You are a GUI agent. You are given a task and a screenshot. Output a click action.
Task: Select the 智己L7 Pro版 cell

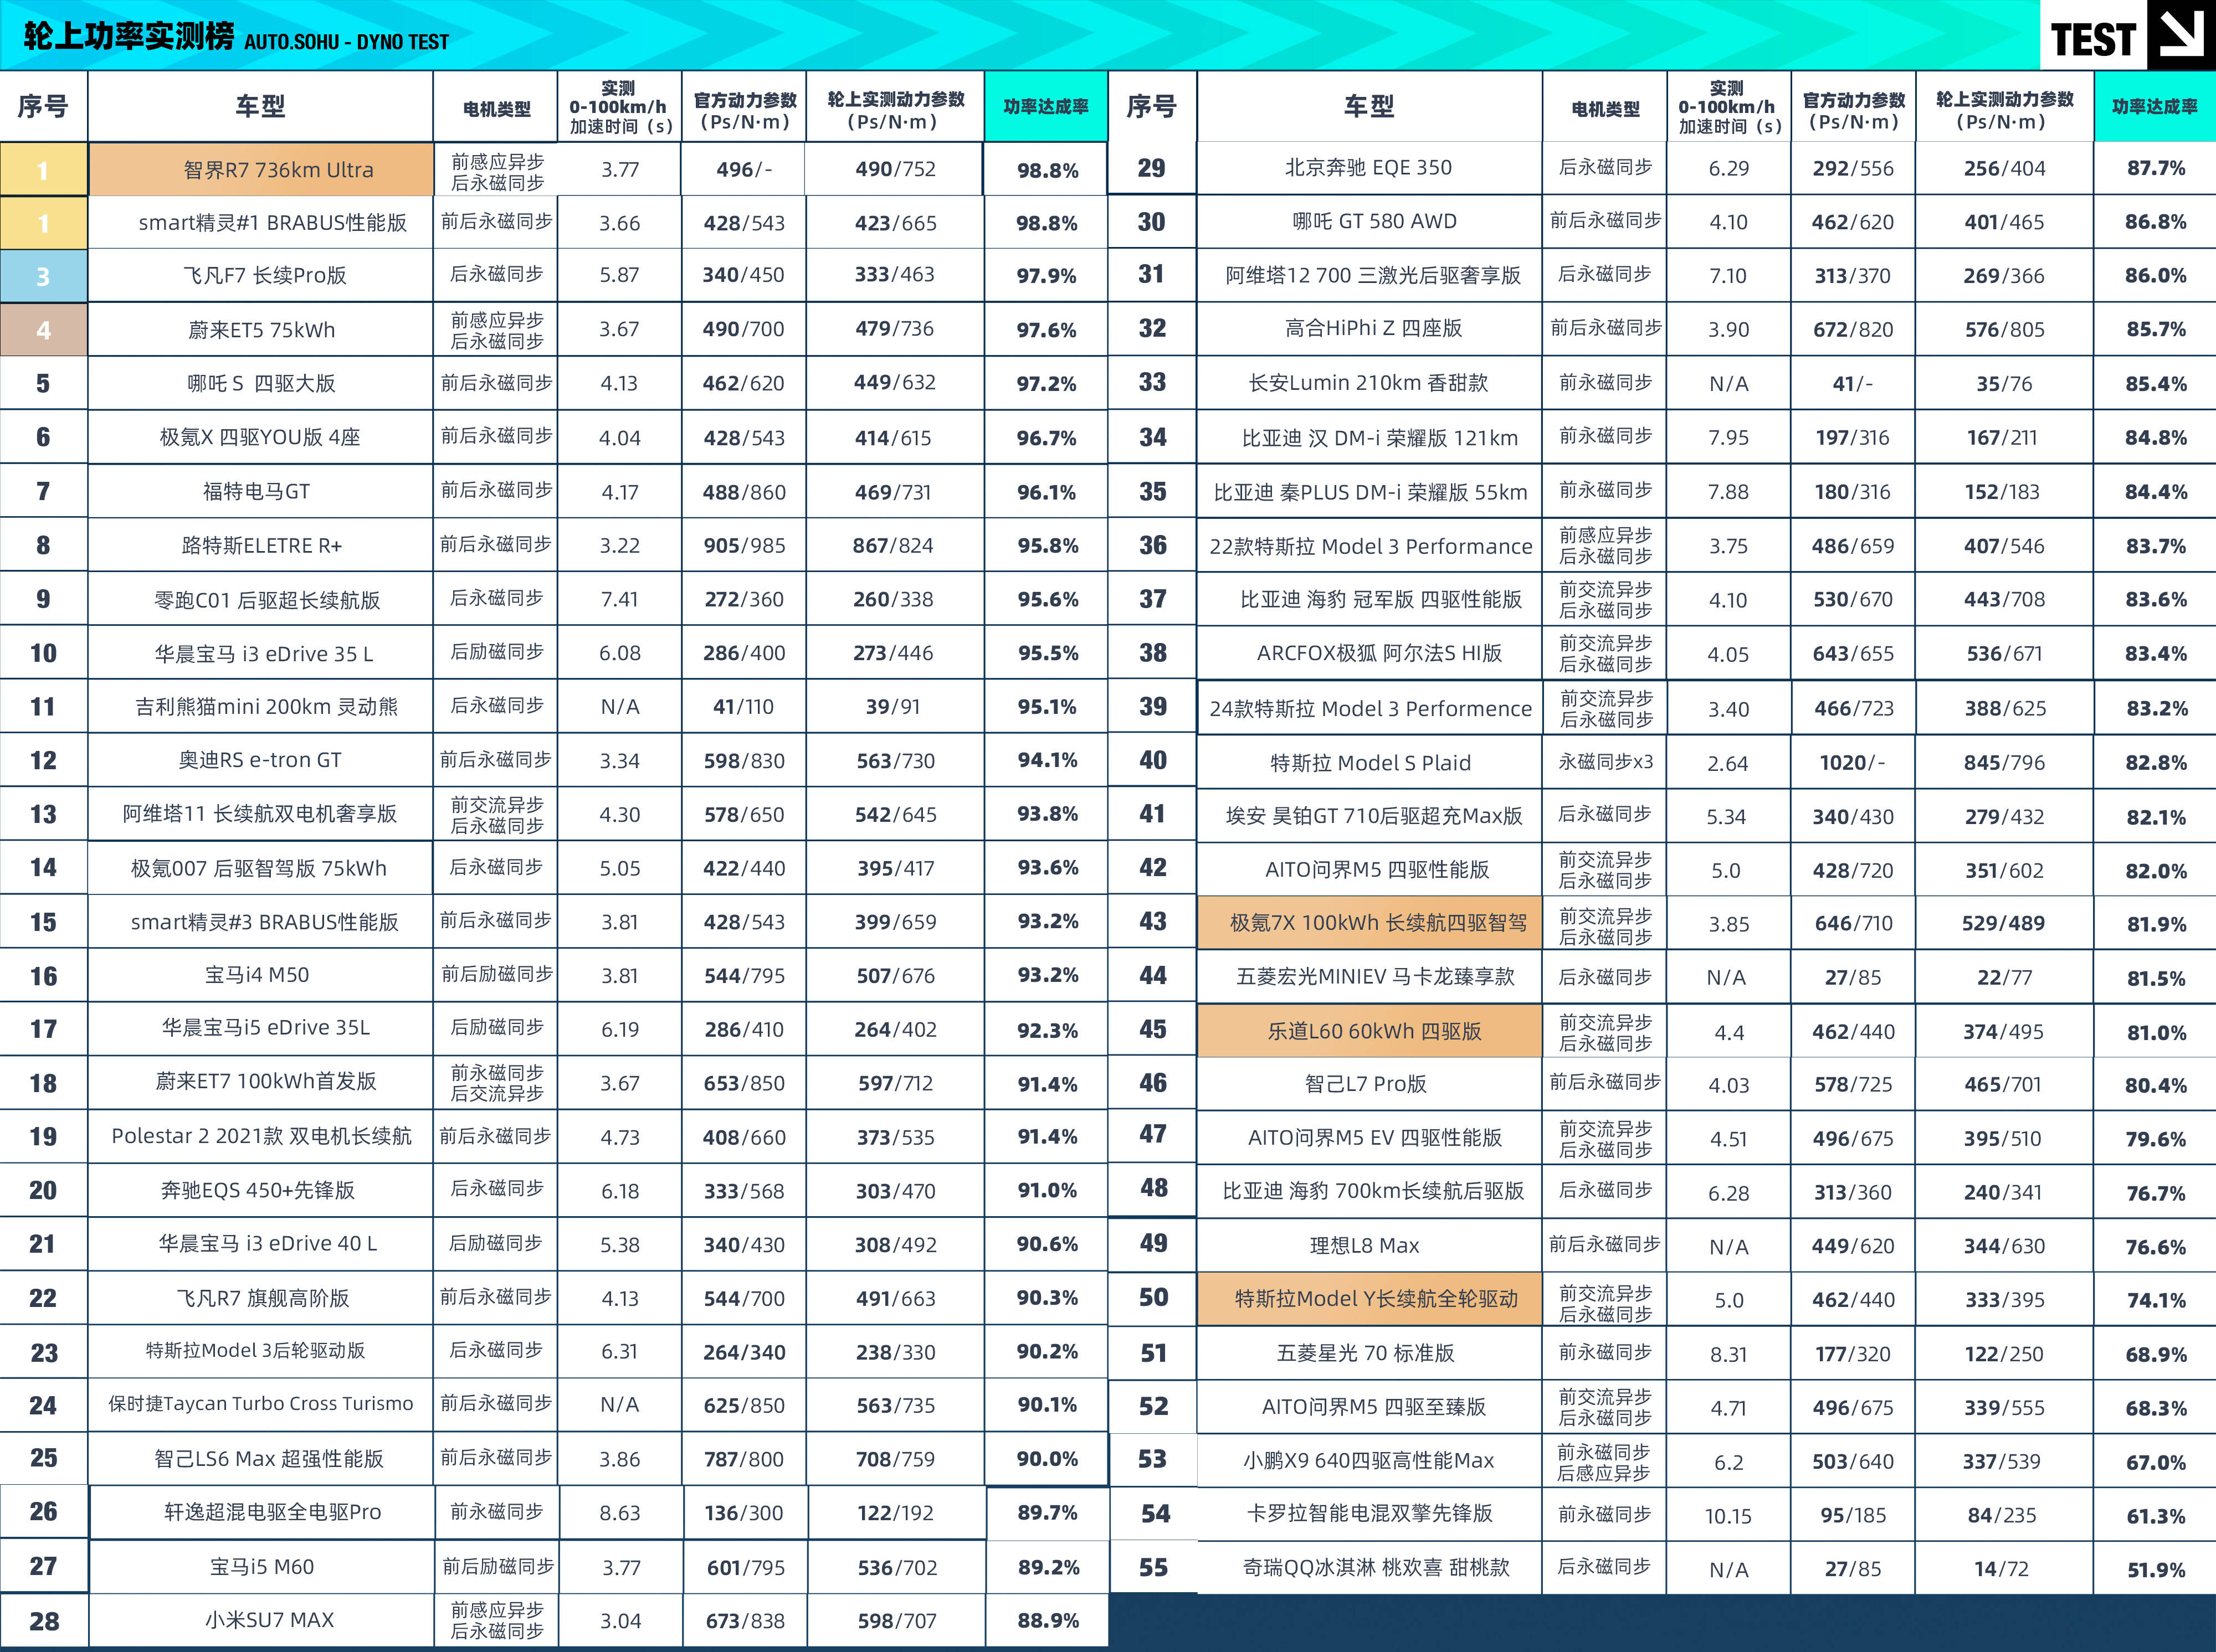point(1369,1084)
